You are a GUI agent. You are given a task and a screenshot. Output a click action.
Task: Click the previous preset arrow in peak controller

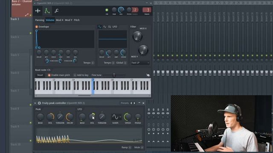coord(131,103)
